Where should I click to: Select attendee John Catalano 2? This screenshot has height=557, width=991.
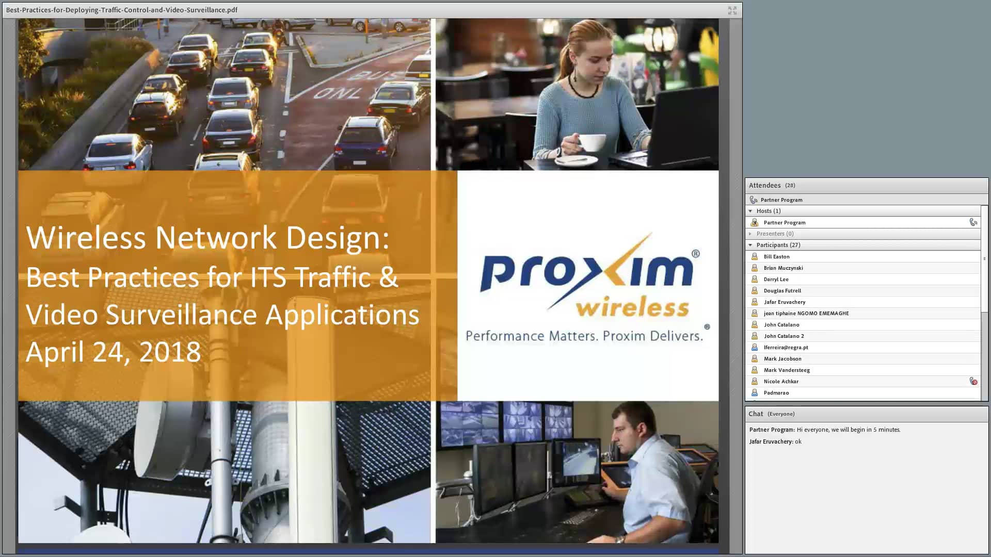click(x=863, y=336)
